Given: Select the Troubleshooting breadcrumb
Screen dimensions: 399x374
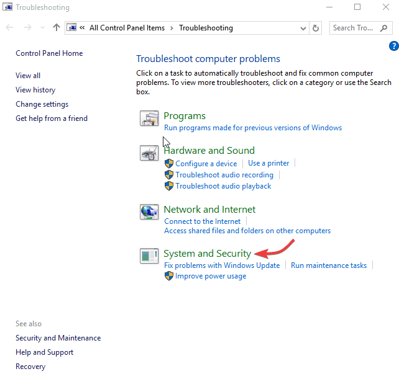Looking at the screenshot, I should click(x=206, y=28).
